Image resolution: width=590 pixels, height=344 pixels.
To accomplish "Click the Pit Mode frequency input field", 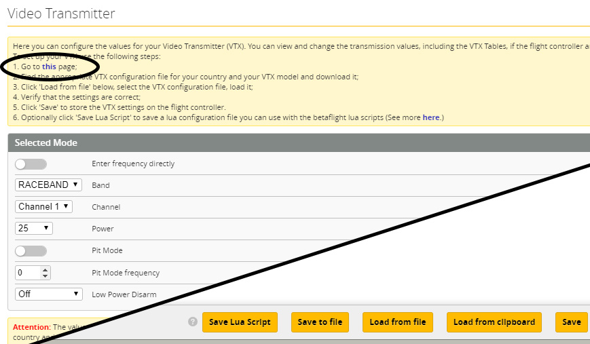I will (27, 273).
